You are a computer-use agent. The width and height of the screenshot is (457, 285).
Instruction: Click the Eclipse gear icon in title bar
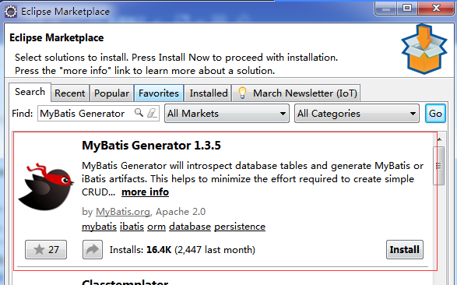click(x=11, y=12)
